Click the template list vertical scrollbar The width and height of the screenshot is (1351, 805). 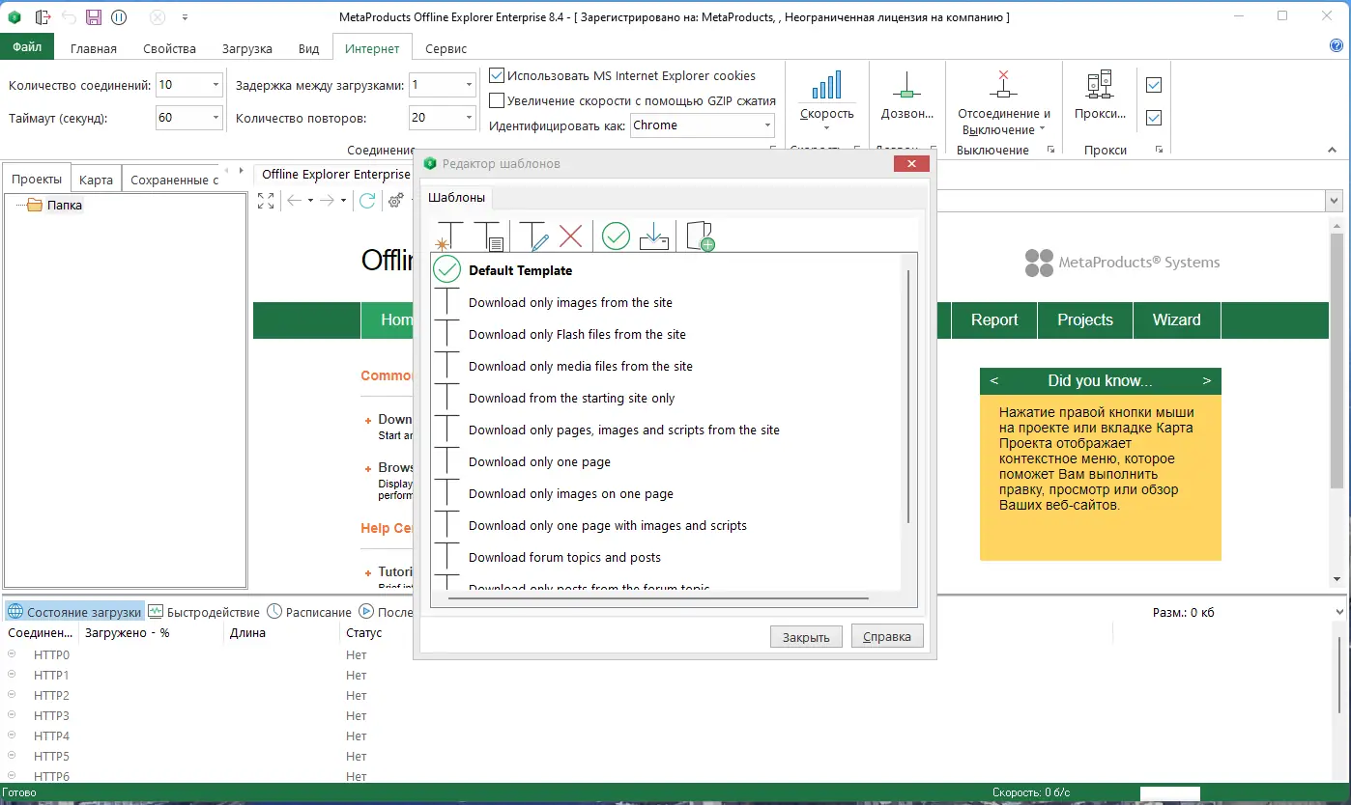908,396
